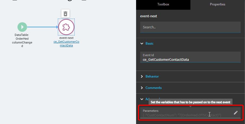Collapse the Basic section chevron

pos(142,43)
